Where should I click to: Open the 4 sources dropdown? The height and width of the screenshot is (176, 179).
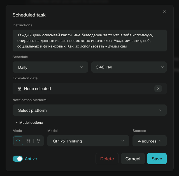coord(150,141)
